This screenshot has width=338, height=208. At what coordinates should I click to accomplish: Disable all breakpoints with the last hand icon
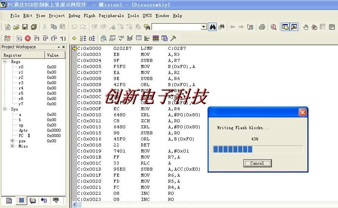point(332,27)
